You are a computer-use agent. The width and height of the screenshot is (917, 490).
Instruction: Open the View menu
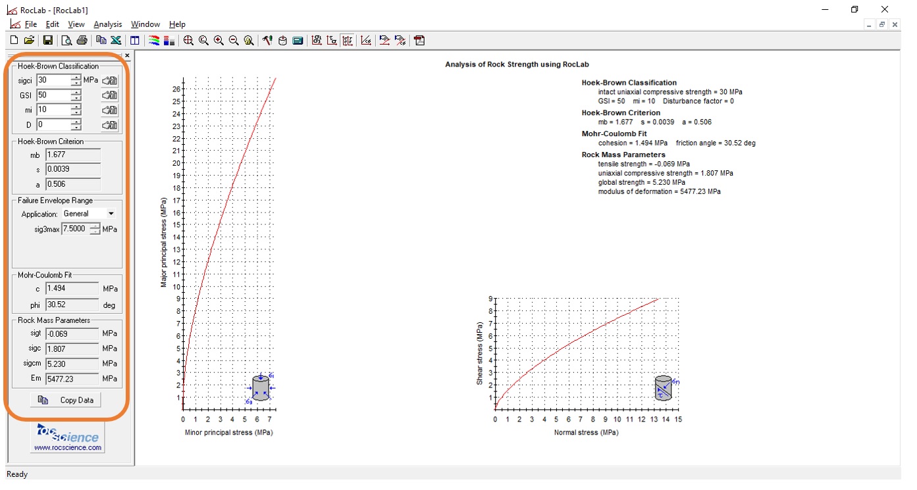click(76, 24)
